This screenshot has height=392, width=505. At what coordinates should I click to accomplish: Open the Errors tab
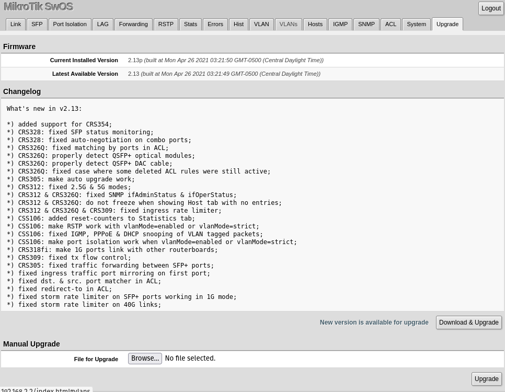[x=215, y=24]
